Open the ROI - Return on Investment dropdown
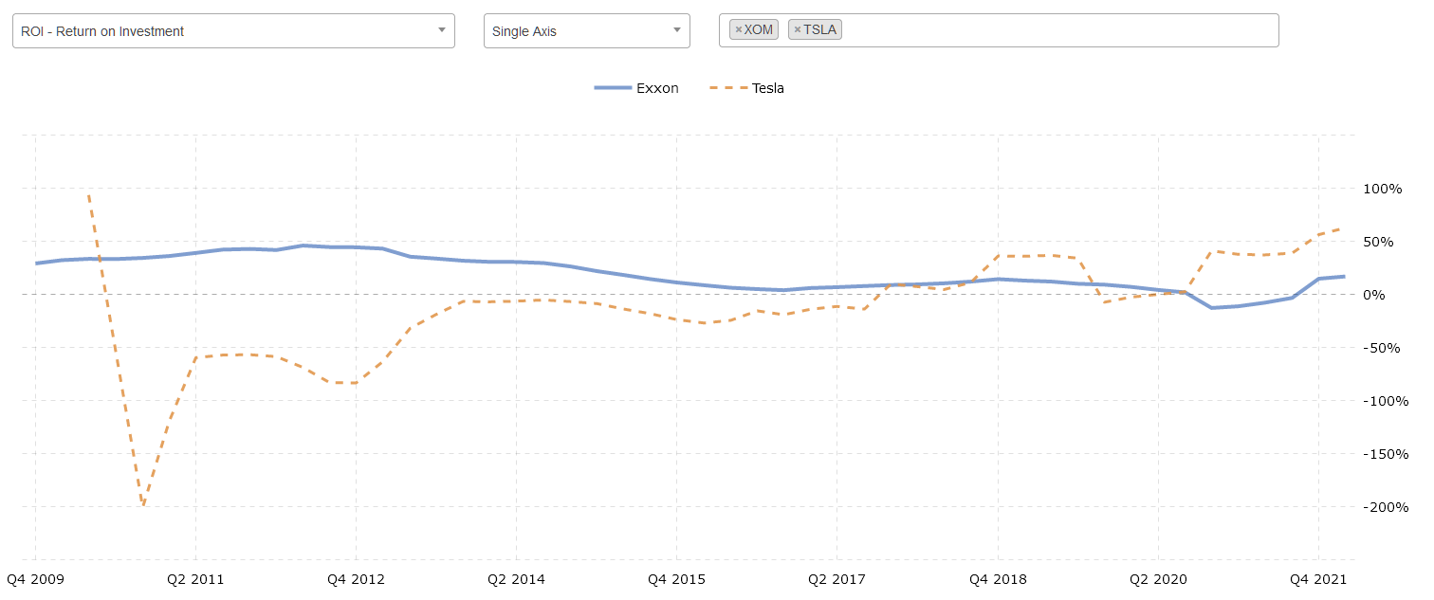The width and height of the screenshot is (1434, 600). point(233,30)
